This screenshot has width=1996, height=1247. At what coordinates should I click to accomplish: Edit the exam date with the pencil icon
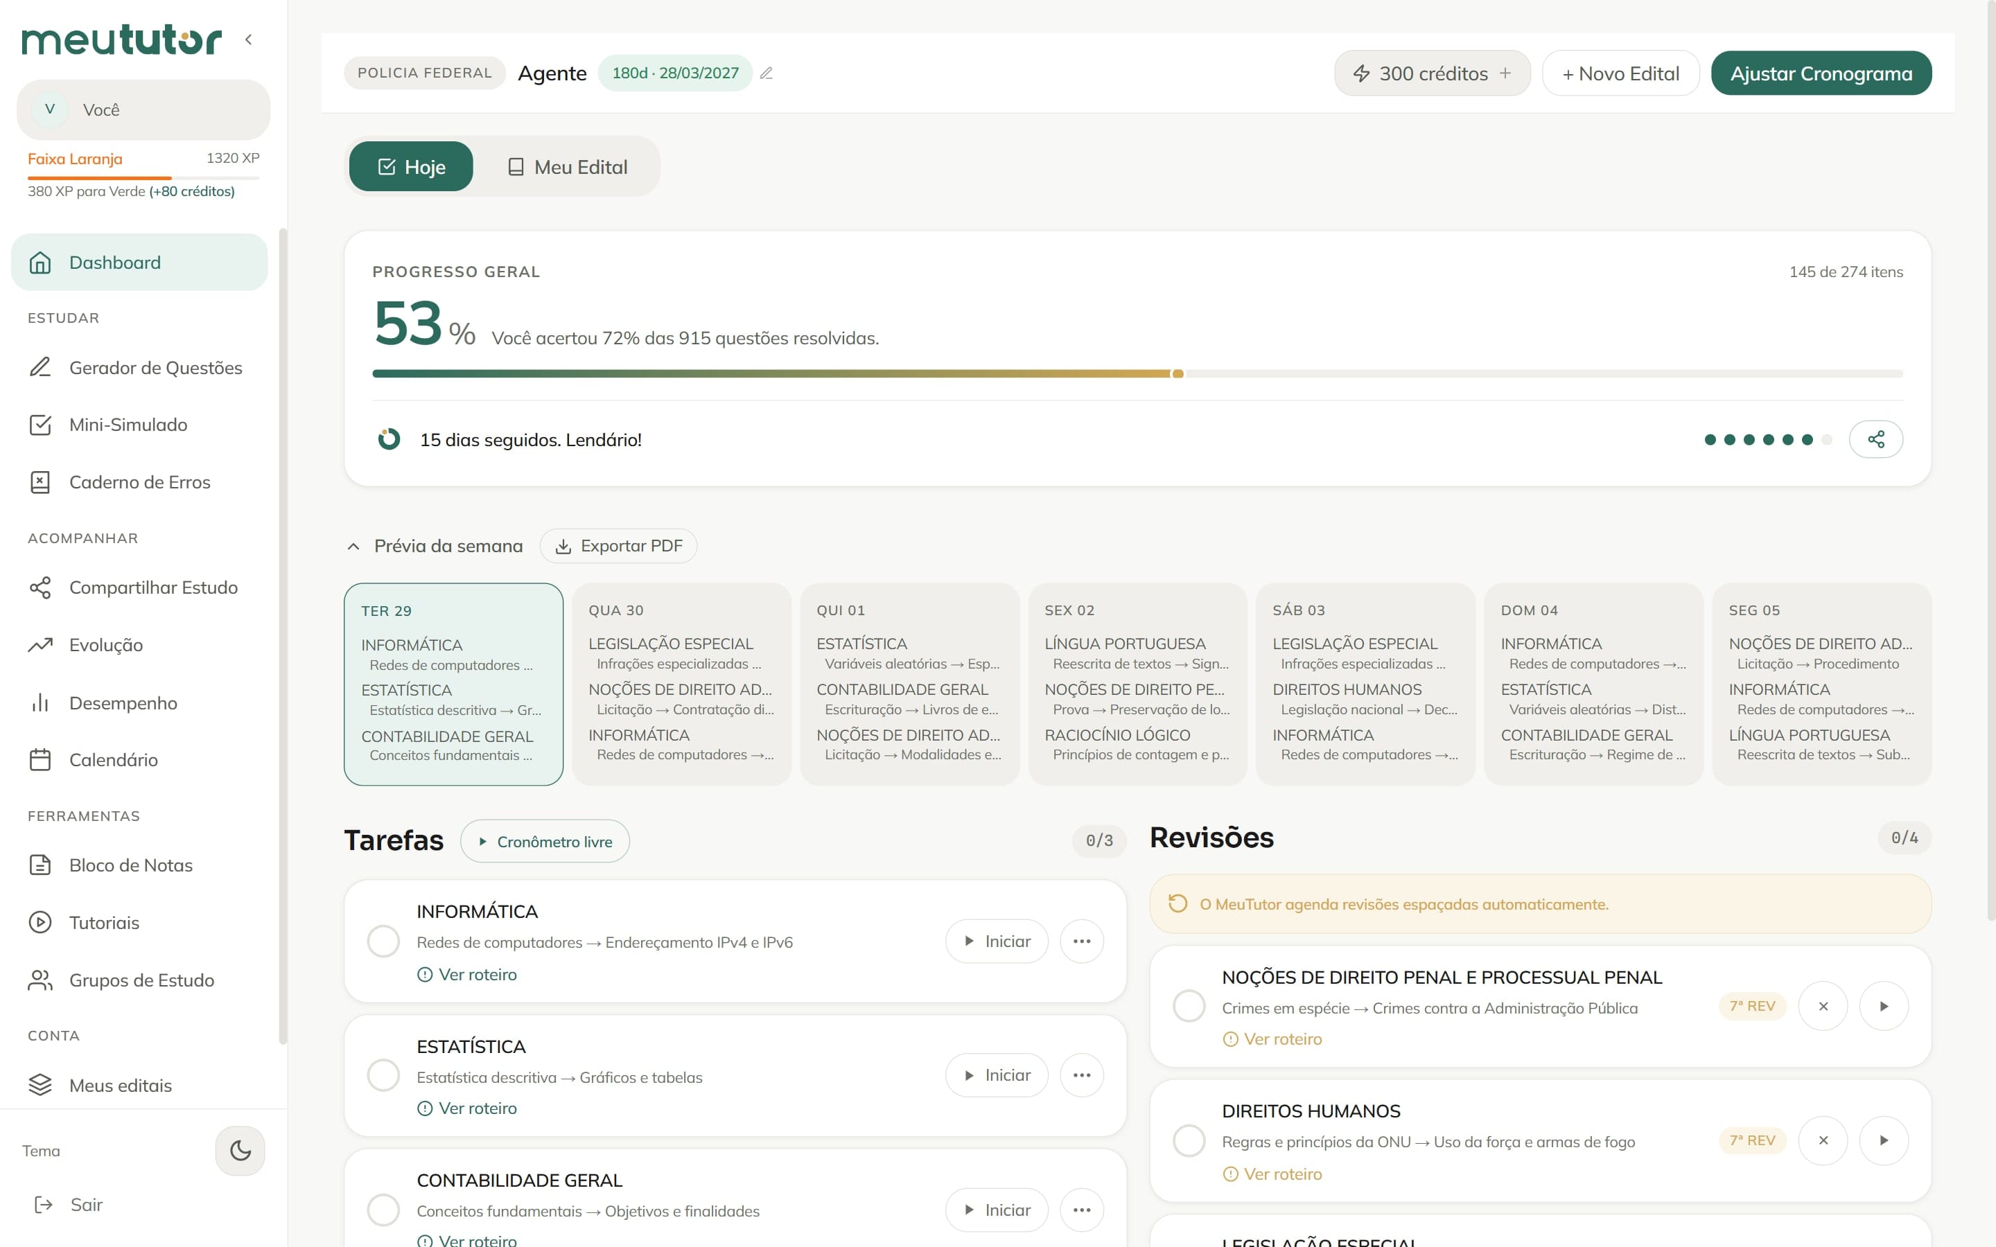[x=767, y=73]
